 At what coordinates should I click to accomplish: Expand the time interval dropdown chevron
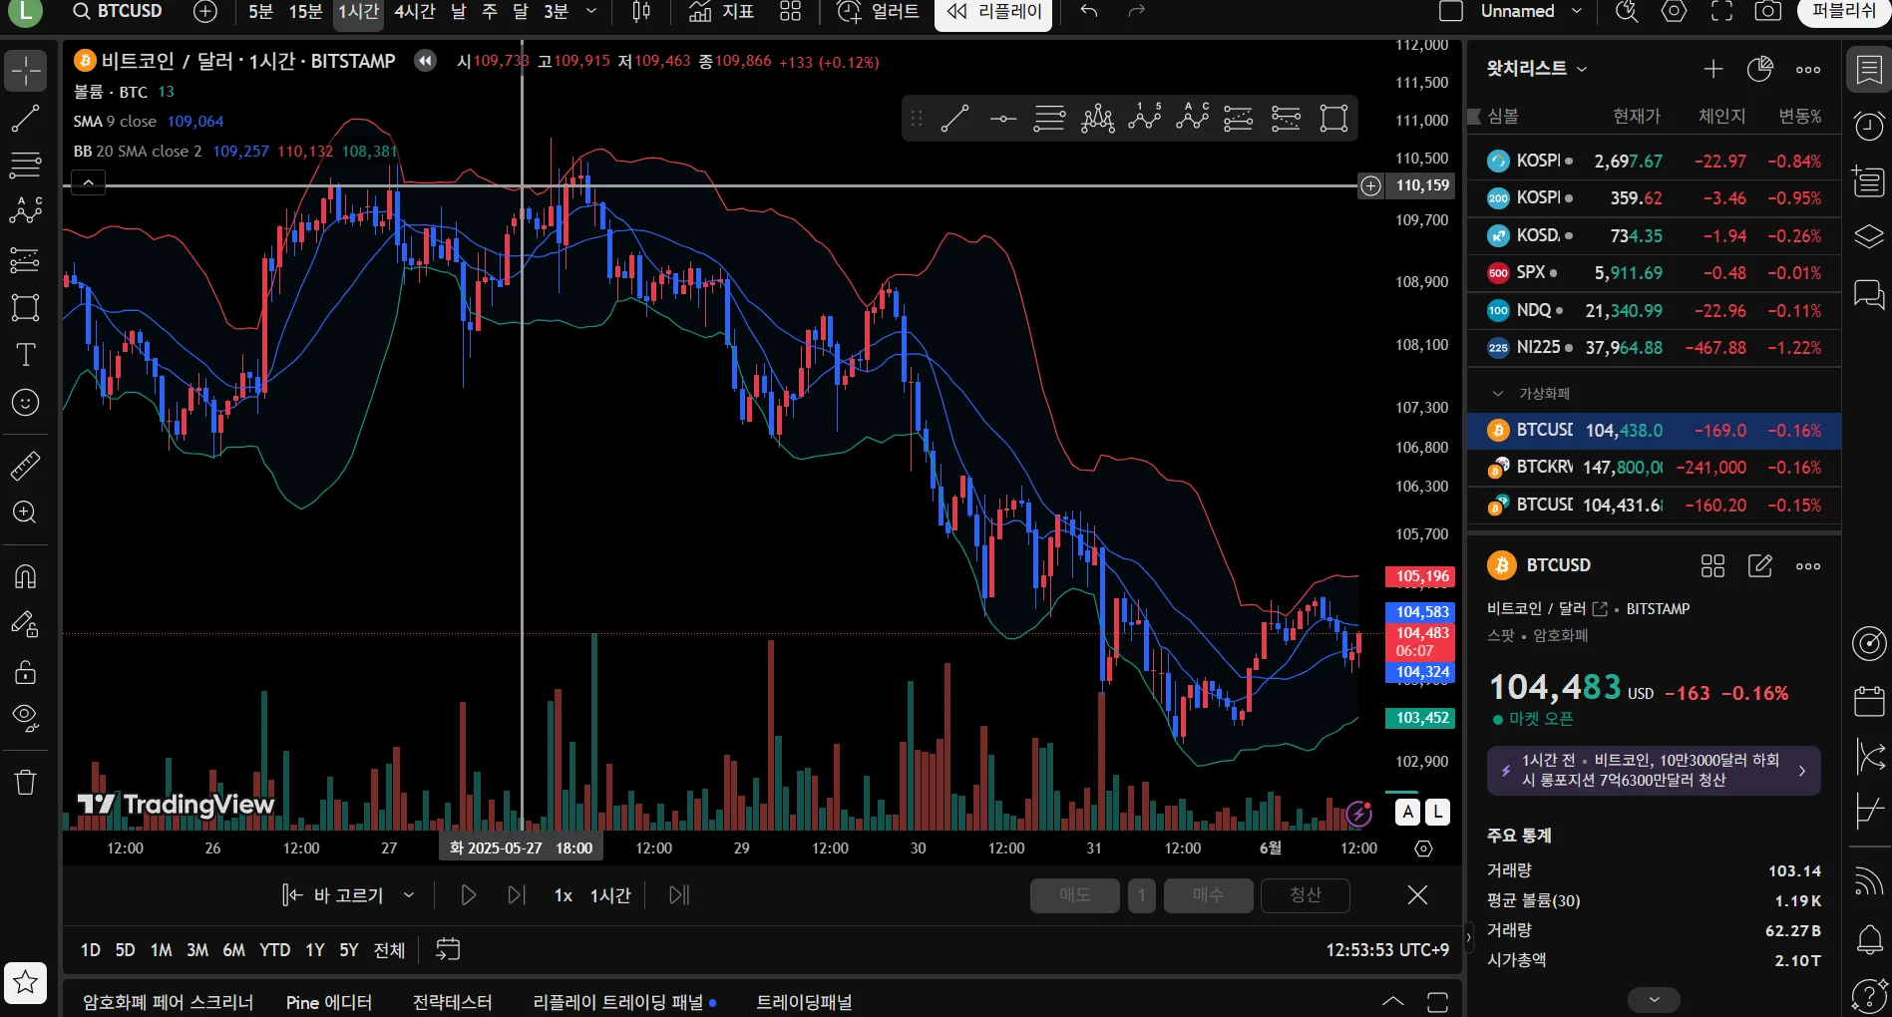[591, 12]
